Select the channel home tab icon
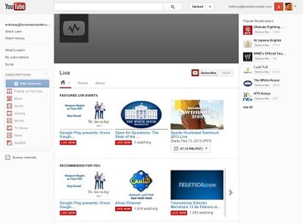The width and height of the screenshot is (303, 224). (x=63, y=83)
